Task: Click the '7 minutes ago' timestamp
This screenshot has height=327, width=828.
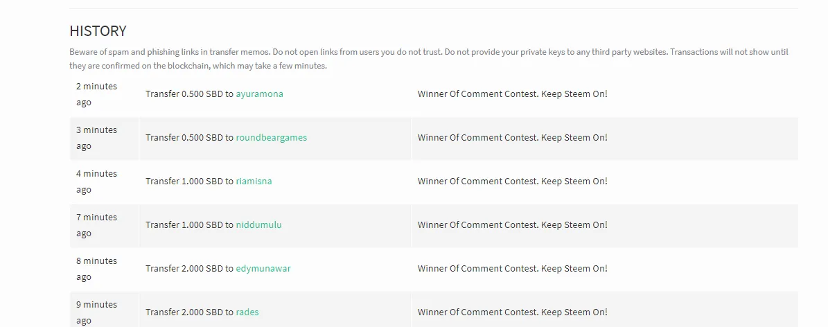Action: coord(96,225)
